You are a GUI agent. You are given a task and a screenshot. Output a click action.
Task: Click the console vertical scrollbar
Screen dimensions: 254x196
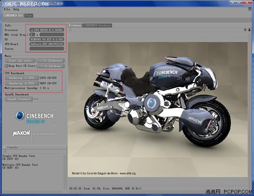(65, 171)
